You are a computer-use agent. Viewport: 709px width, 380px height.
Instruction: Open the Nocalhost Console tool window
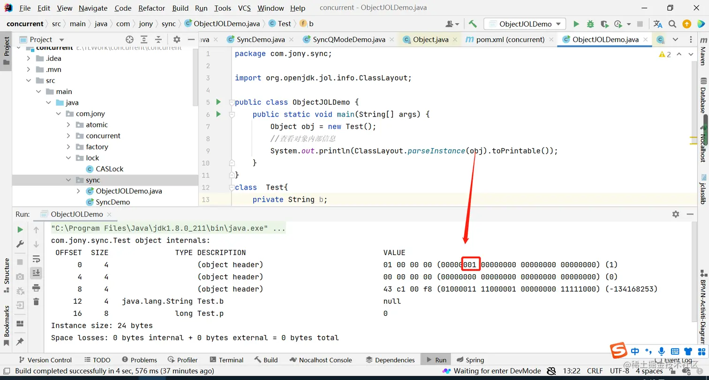pyautogui.click(x=321, y=360)
